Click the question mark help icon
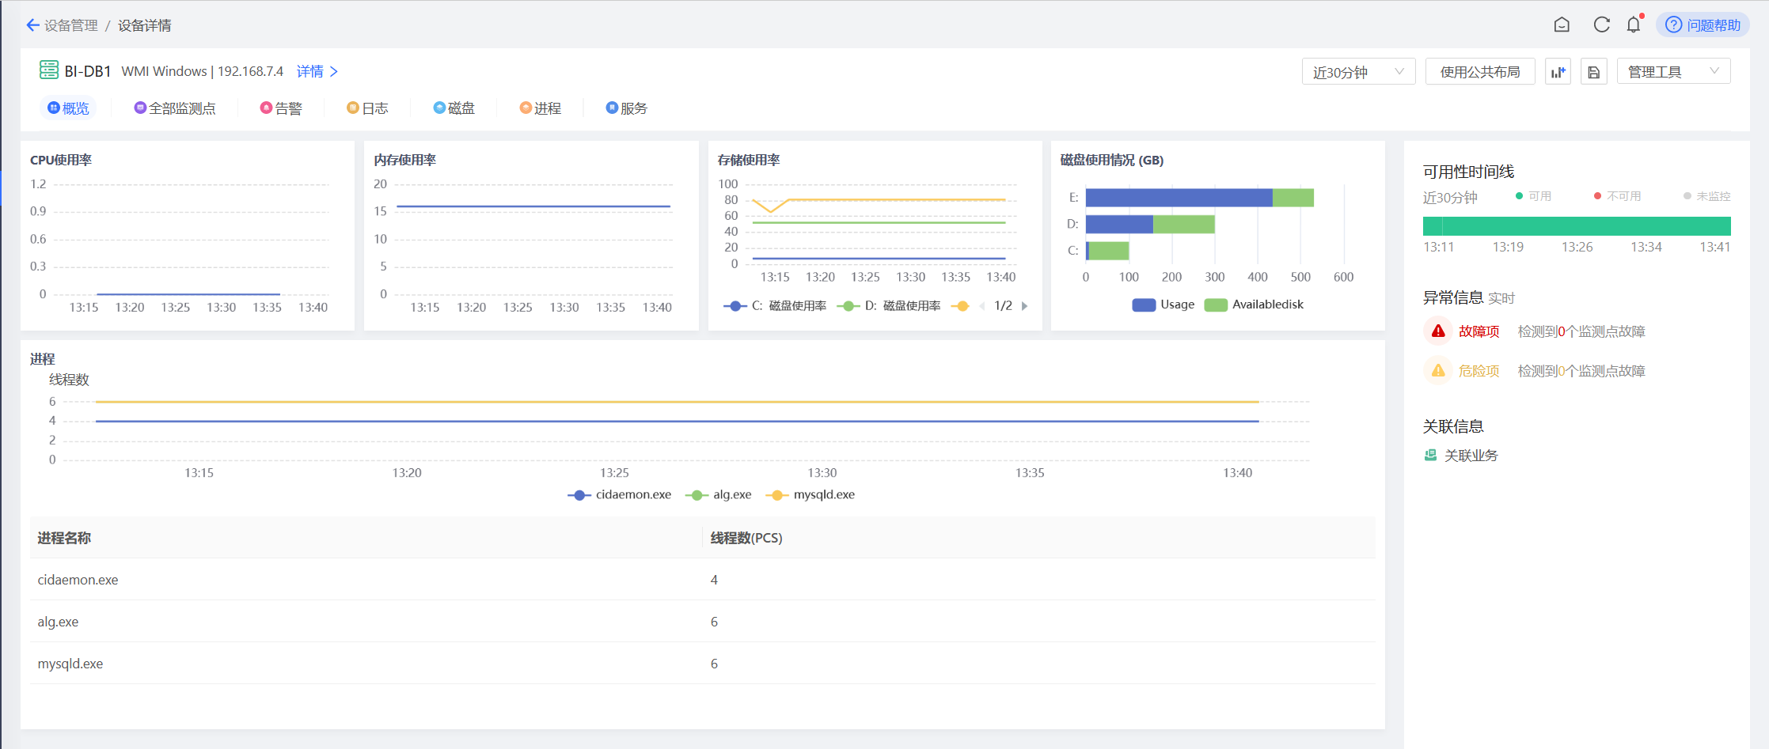Viewport: 1769px width, 749px height. click(x=1673, y=25)
